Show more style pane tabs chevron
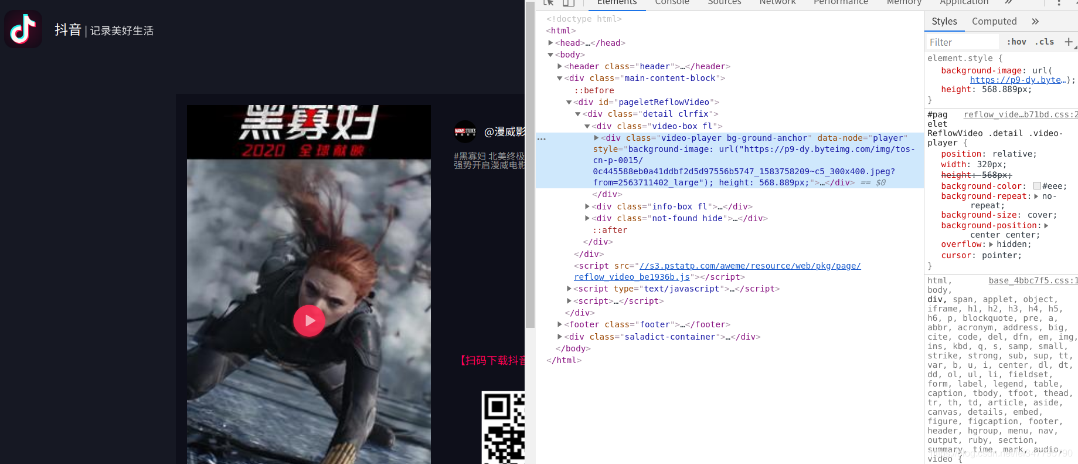 [1035, 21]
